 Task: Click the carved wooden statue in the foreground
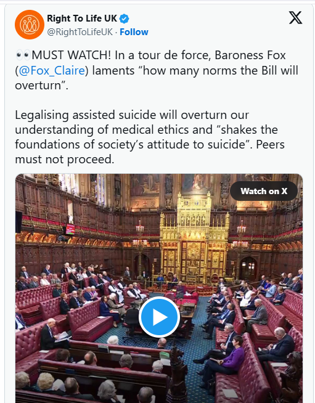178,374
